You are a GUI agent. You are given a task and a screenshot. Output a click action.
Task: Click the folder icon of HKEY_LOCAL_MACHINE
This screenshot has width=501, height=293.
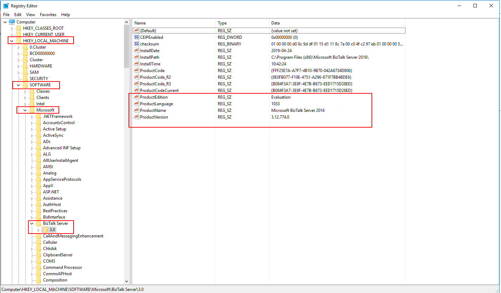click(x=19, y=41)
